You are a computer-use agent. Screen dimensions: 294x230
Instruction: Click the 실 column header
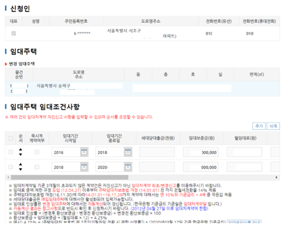coord(220,74)
